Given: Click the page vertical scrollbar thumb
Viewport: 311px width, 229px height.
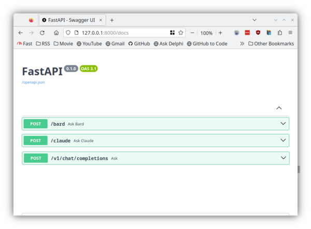Looking at the screenshot, I should click(299, 169).
